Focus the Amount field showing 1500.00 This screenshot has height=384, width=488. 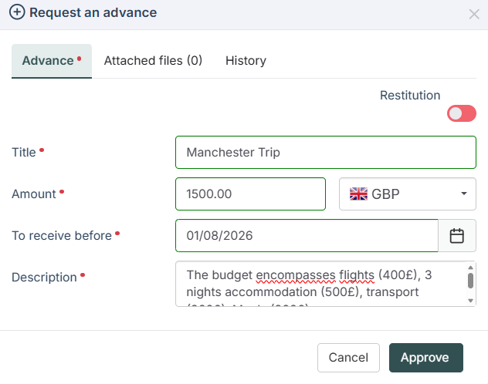250,194
